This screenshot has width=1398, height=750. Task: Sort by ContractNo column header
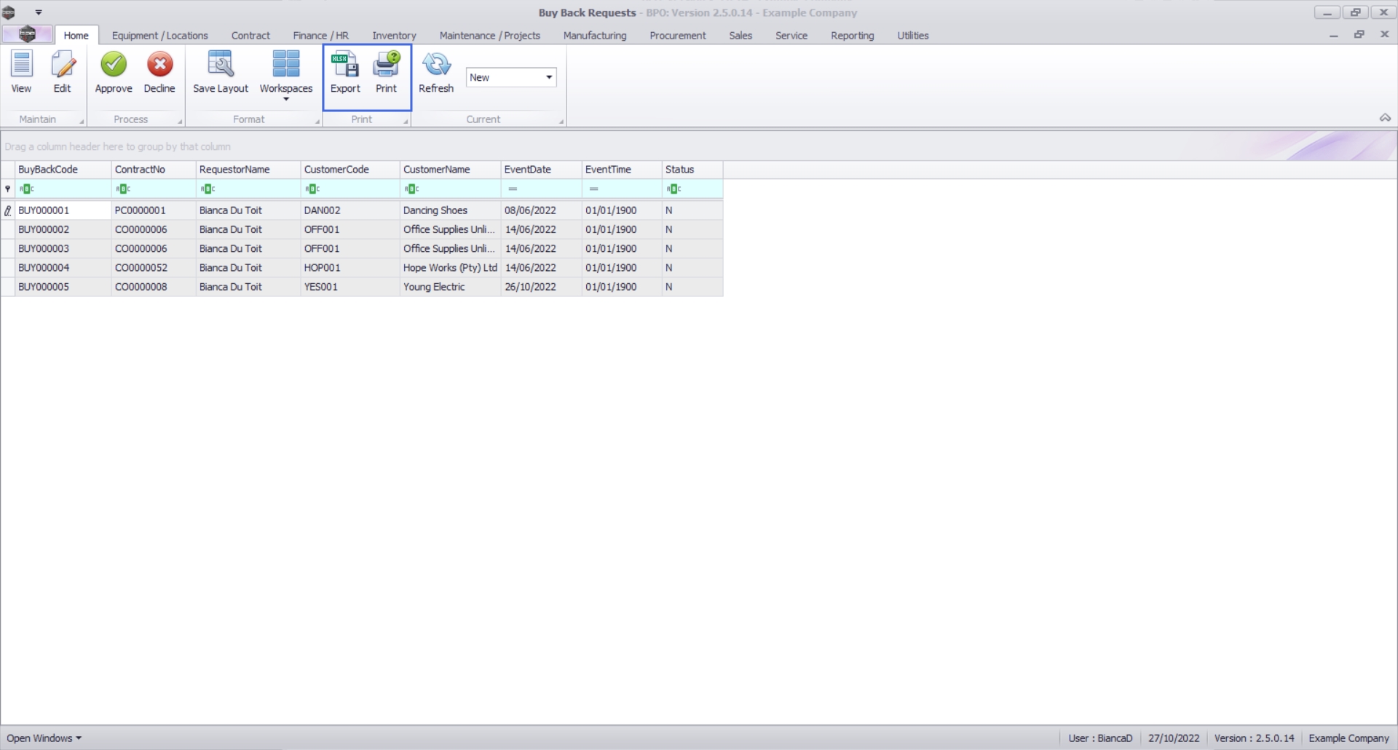click(154, 170)
